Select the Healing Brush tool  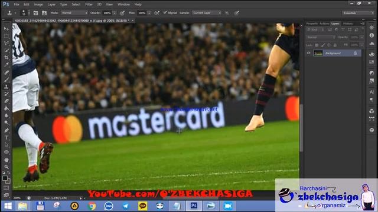coord(6,72)
